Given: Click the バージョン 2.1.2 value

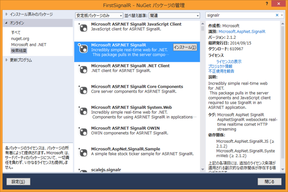Looking at the screenshot, I should coord(231,37).
